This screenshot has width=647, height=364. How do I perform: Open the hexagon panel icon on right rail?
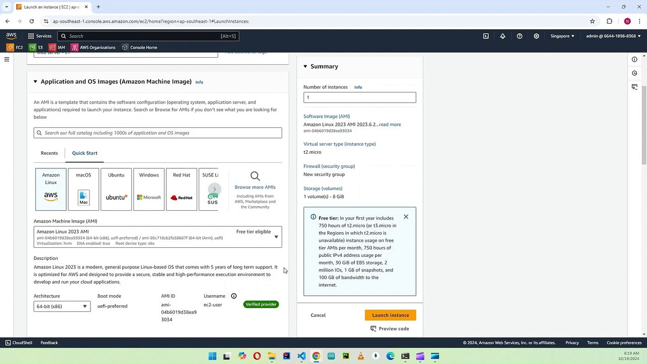634,73
